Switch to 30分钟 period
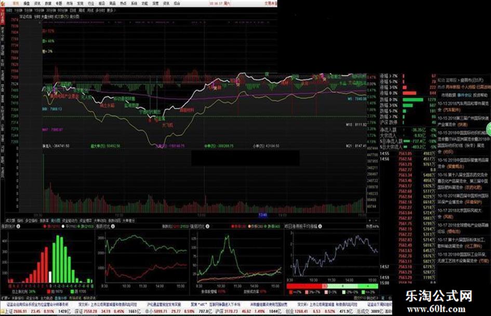This screenshot has height=316, width=491. (51, 10)
